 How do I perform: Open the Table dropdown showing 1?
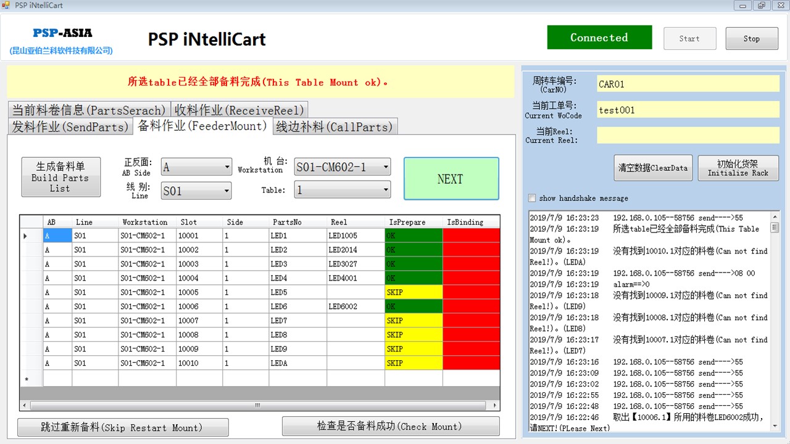[343, 190]
